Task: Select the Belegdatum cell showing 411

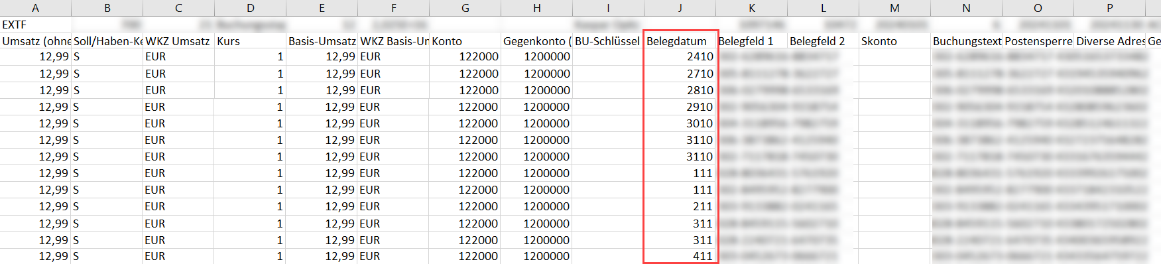Action: pyautogui.click(x=680, y=256)
